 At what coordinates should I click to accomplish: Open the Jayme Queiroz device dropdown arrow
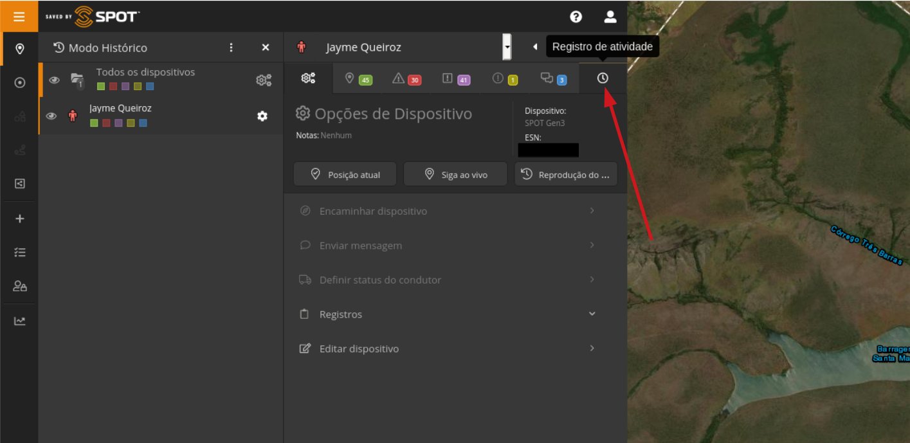pos(507,48)
